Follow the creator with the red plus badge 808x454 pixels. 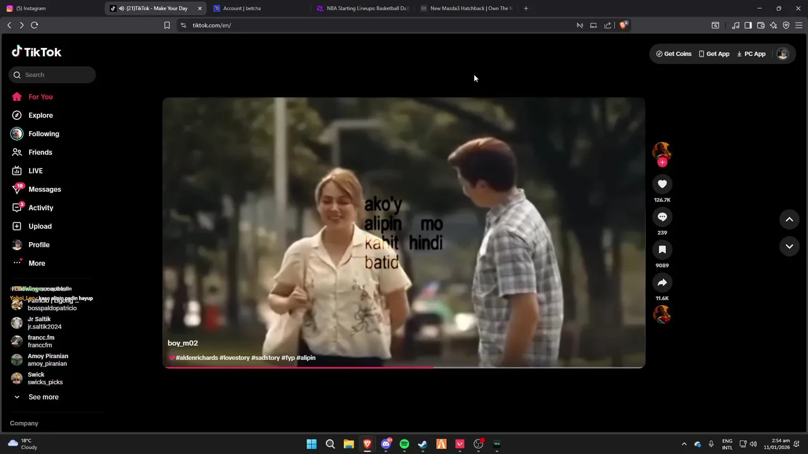pyautogui.click(x=662, y=163)
